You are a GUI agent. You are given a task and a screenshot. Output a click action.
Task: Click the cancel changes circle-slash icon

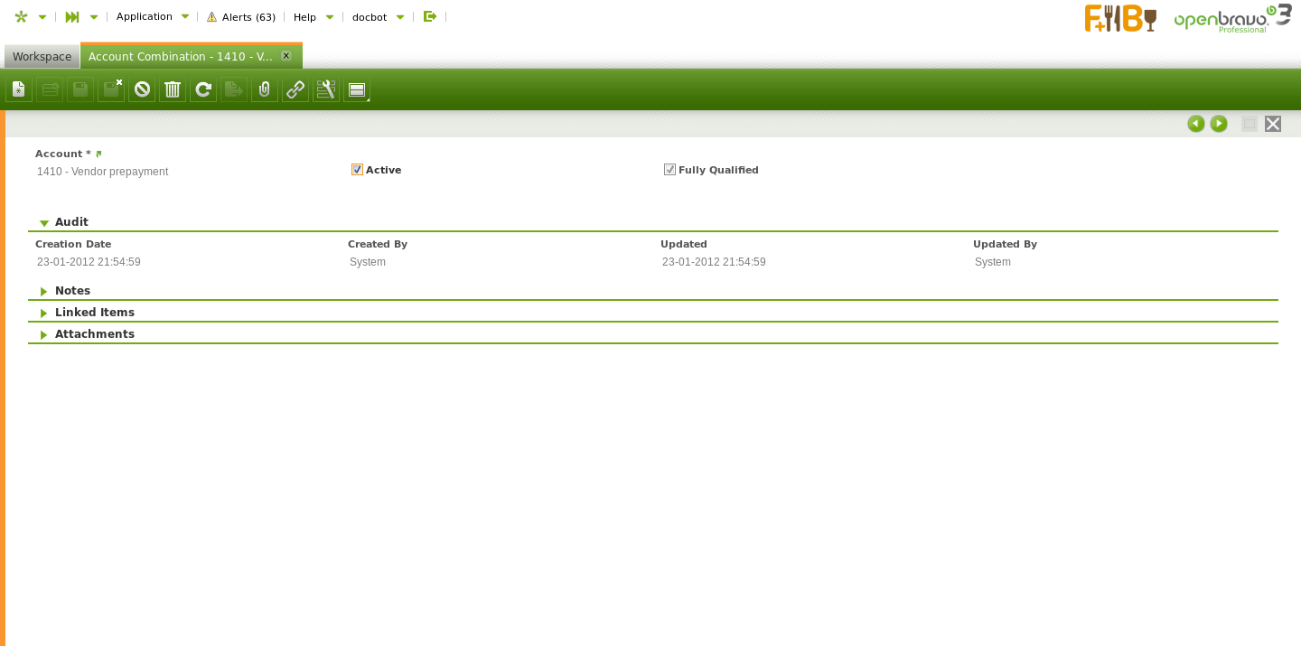tap(142, 89)
